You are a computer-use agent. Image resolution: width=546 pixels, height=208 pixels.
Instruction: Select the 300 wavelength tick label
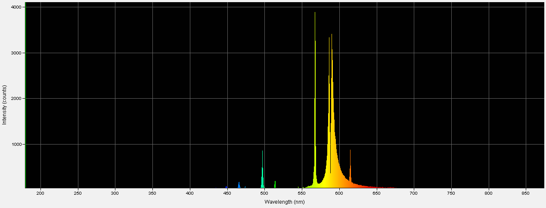click(115, 193)
